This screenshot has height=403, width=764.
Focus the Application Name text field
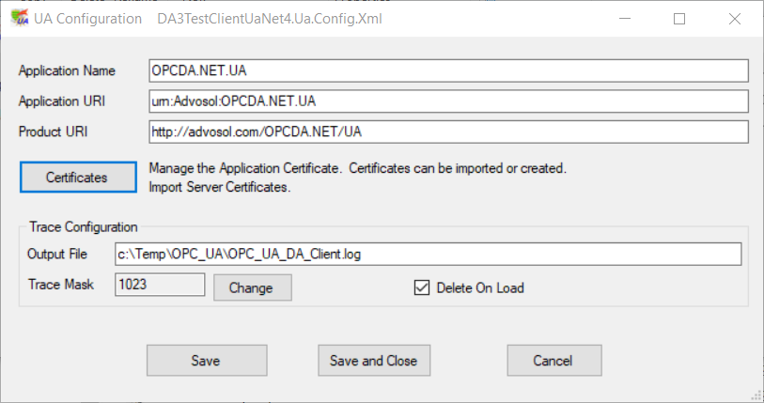[x=447, y=70]
